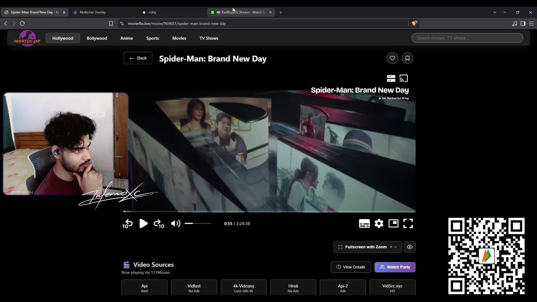Open the player settings gear
The width and height of the screenshot is (537, 302).
[x=379, y=224]
